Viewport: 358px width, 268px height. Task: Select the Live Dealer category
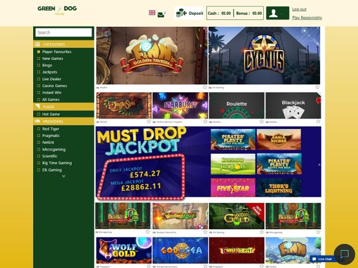(51, 79)
